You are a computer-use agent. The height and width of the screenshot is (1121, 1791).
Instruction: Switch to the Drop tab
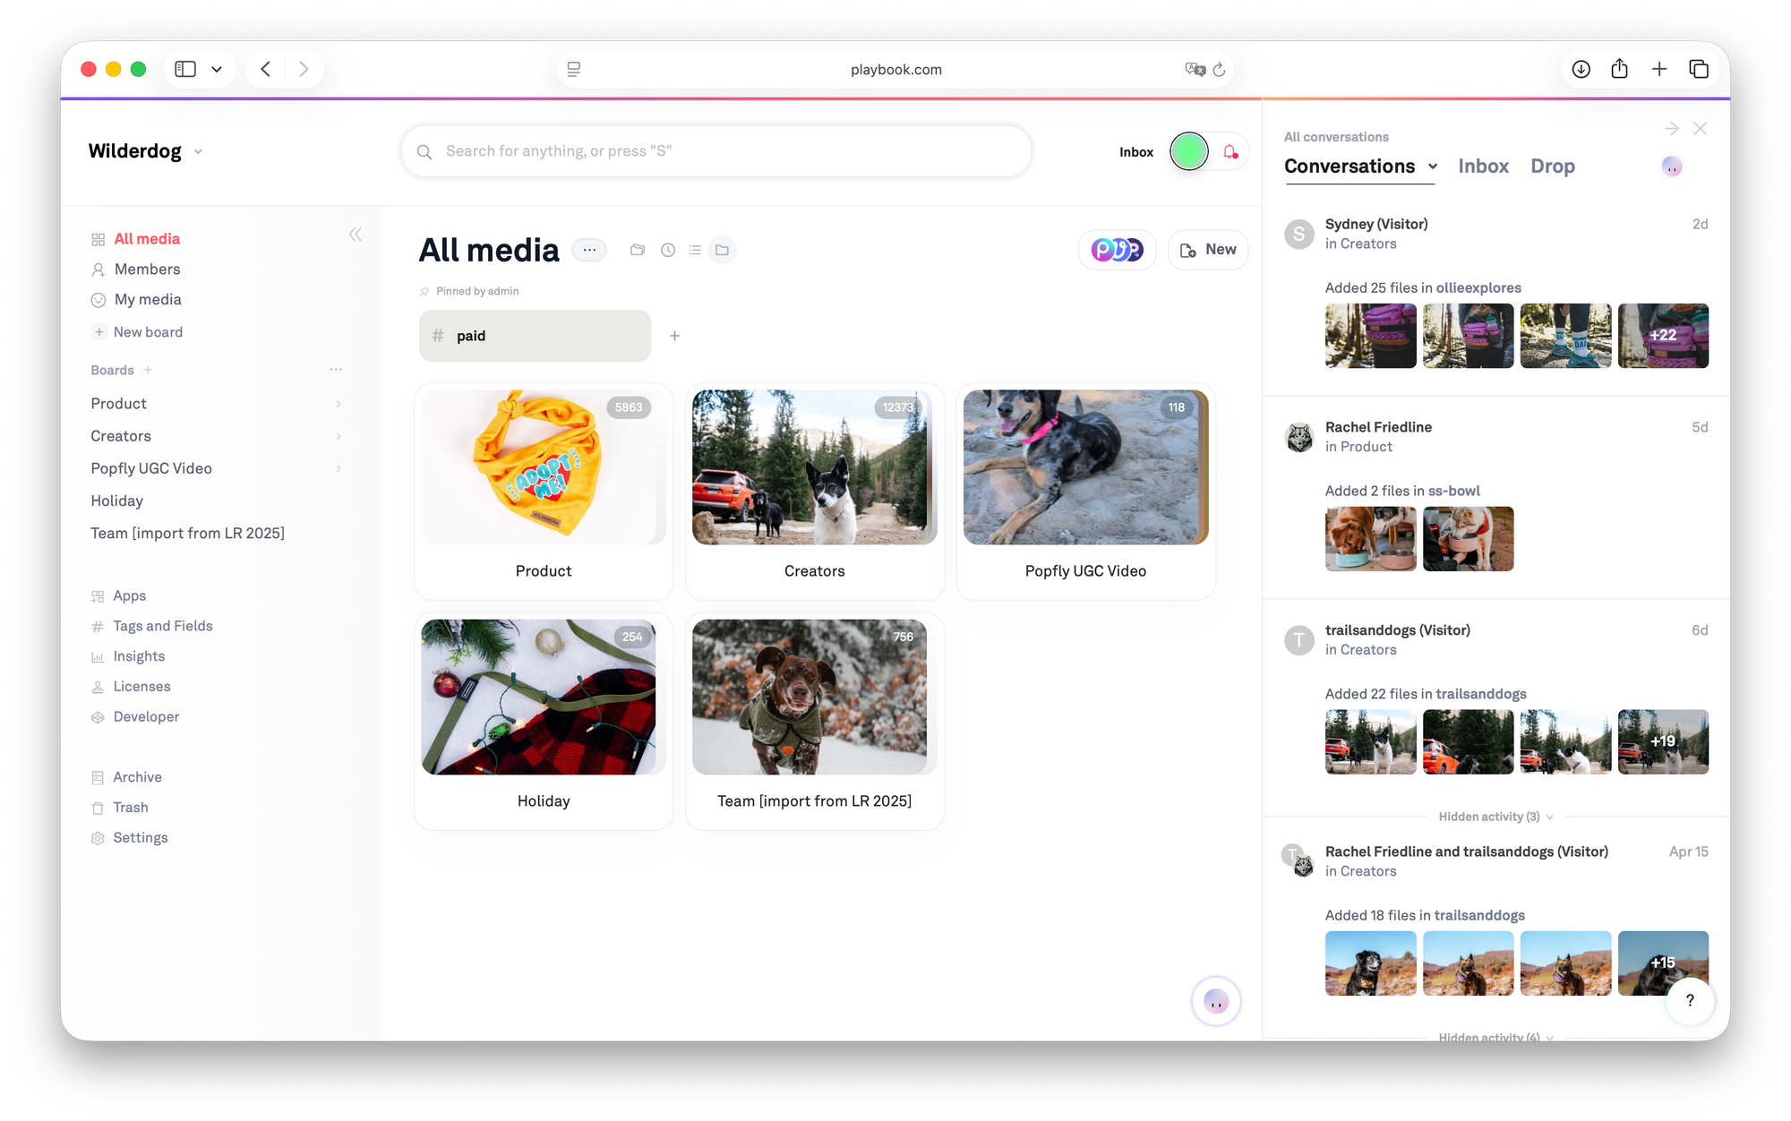(1552, 167)
